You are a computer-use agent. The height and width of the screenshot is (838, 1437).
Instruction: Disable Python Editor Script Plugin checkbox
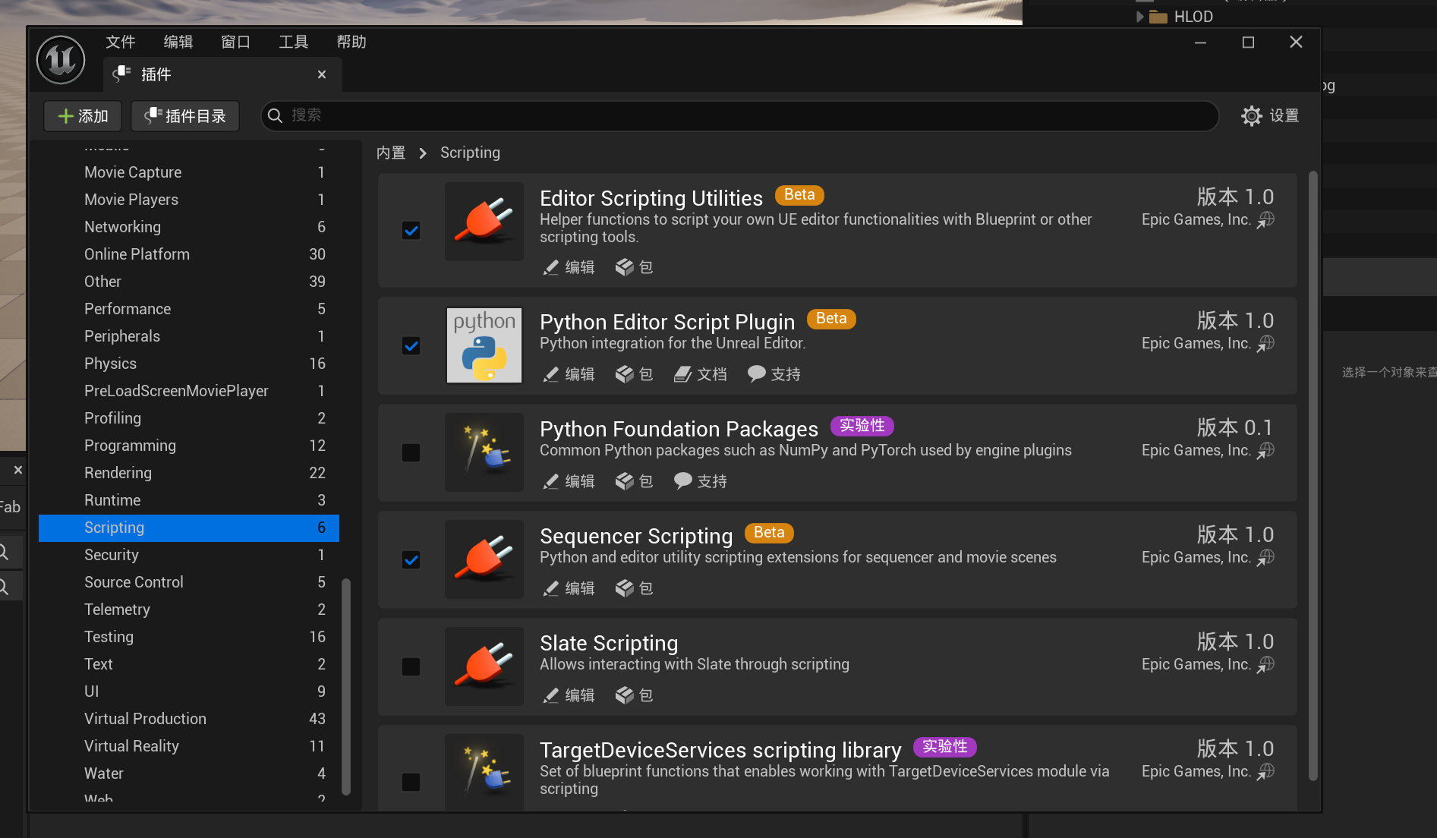tap(411, 345)
